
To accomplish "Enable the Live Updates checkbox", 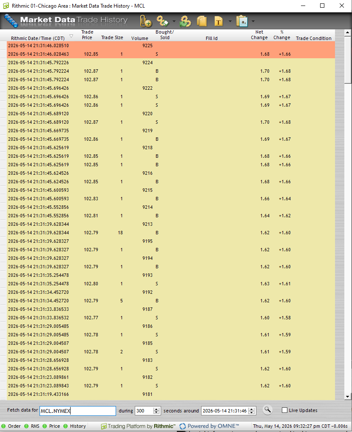I will pyautogui.click(x=284, y=410).
